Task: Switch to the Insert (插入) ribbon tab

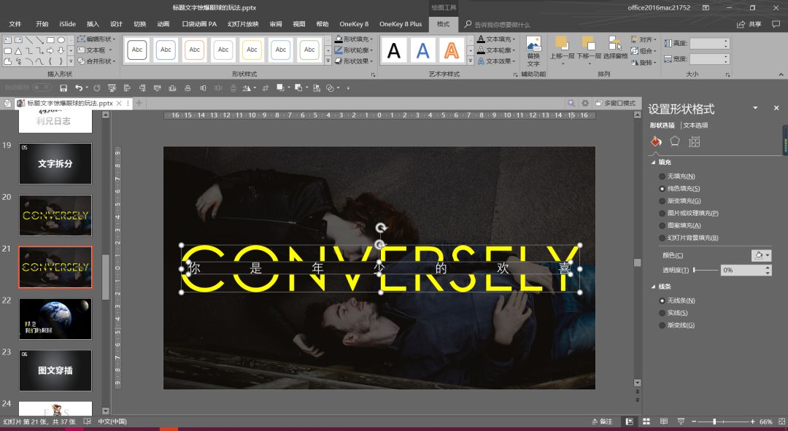Action: click(93, 24)
